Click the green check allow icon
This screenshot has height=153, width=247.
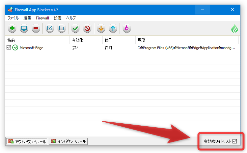(75, 29)
